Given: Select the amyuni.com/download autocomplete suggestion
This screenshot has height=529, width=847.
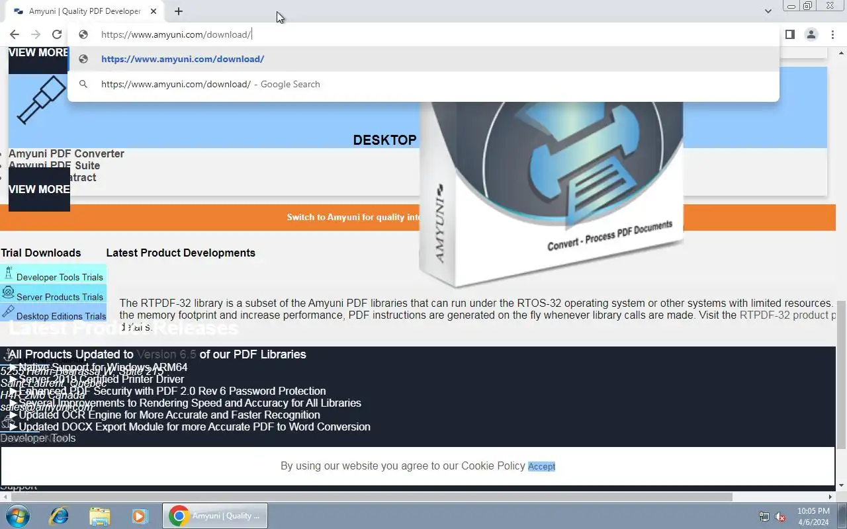Looking at the screenshot, I should point(423,59).
